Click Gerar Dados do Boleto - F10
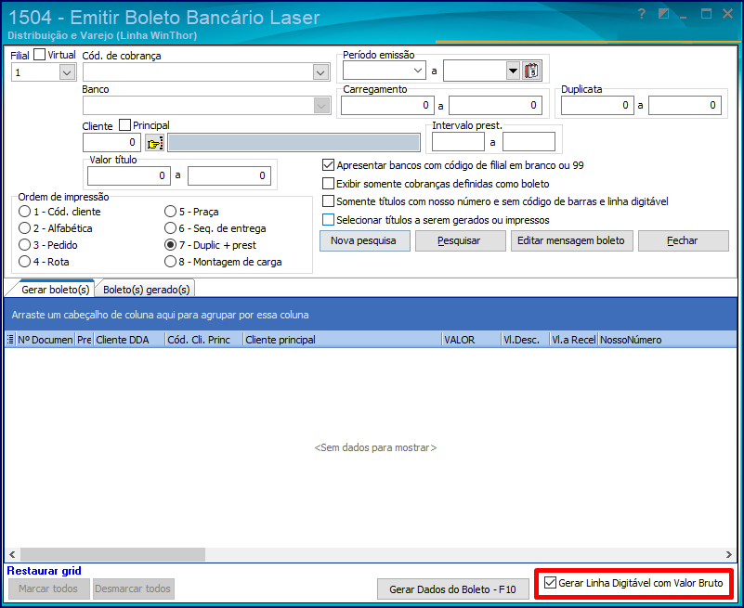Screen dimensions: 744x608 click(x=453, y=589)
